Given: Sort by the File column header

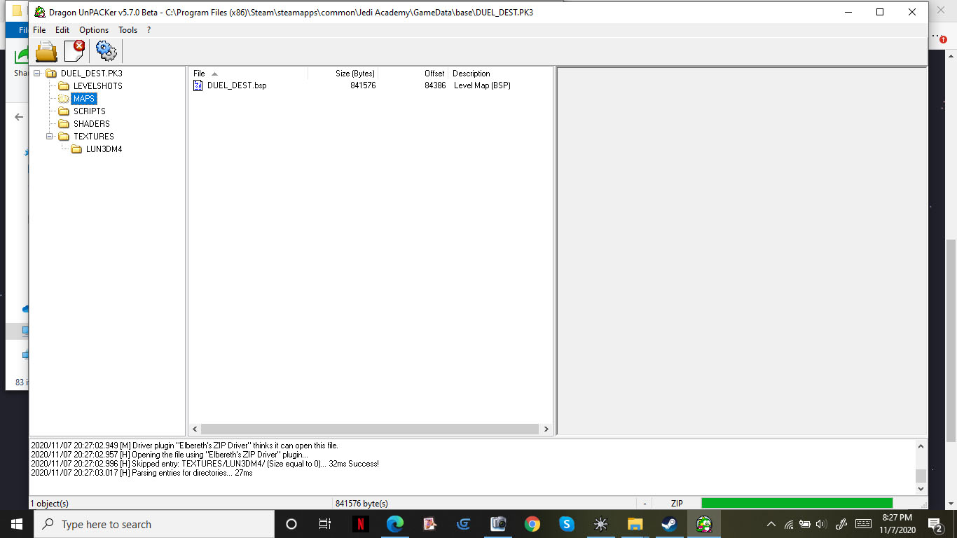Looking at the screenshot, I should coord(248,74).
